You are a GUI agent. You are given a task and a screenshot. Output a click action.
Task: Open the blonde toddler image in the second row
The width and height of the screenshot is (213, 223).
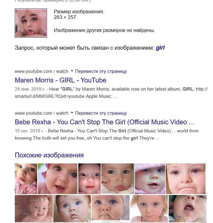pyautogui.click(x=149, y=209)
